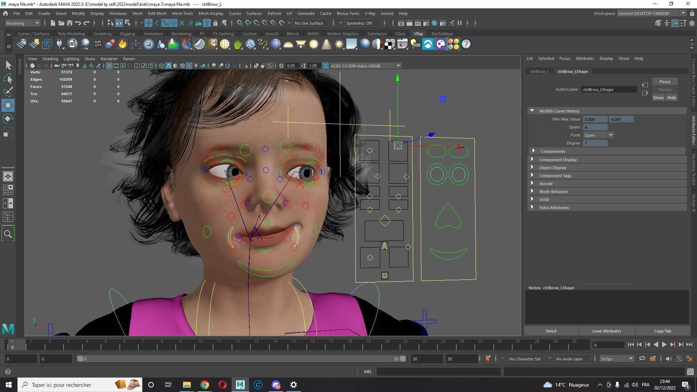697x392 pixels.
Task: Choose the Rotate tool in toolbox
Action: click(8, 119)
